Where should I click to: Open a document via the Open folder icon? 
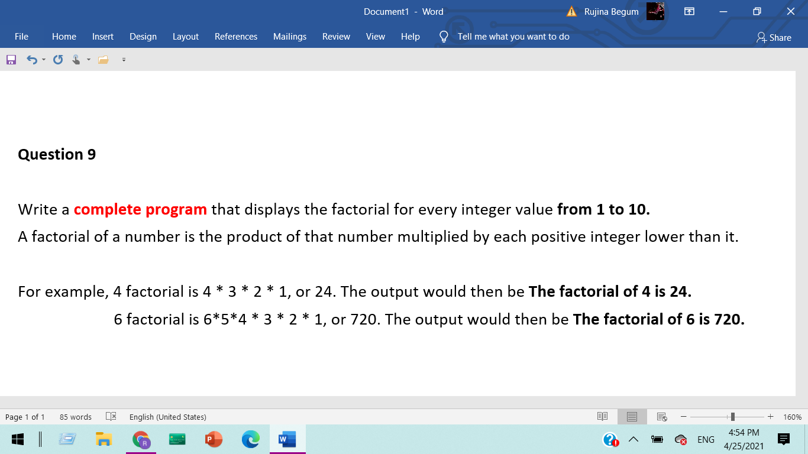pos(104,59)
